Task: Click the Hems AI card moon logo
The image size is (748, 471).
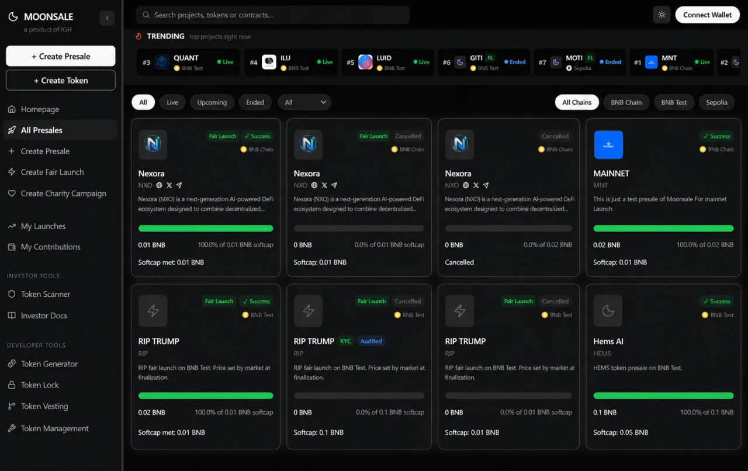Action: coord(608,310)
